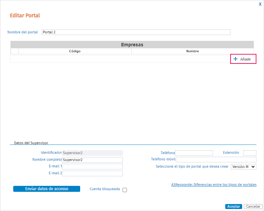Image resolution: width=264 pixels, height=211 pixels.
Task: Click the Aceptar button
Action: 234,206
